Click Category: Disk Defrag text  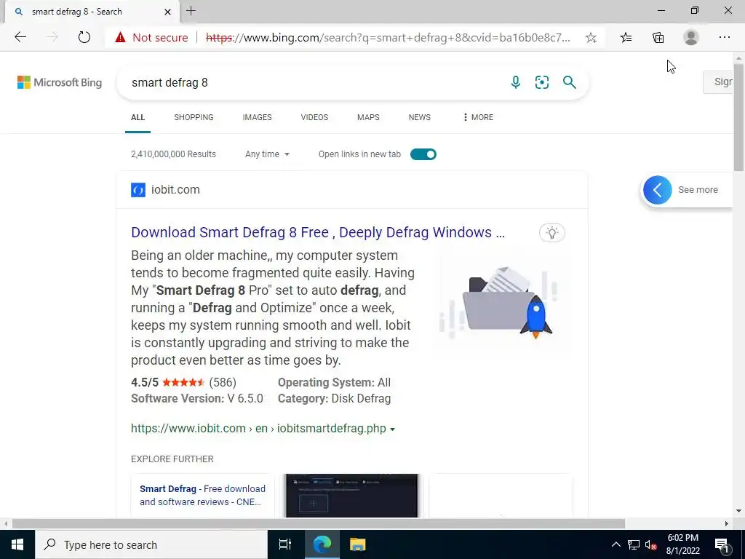click(334, 398)
